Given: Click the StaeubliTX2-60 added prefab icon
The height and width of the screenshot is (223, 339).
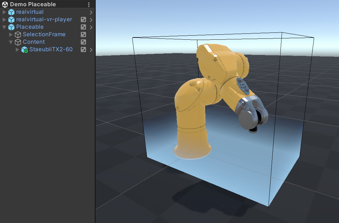Looking at the screenshot, I should point(25,50).
